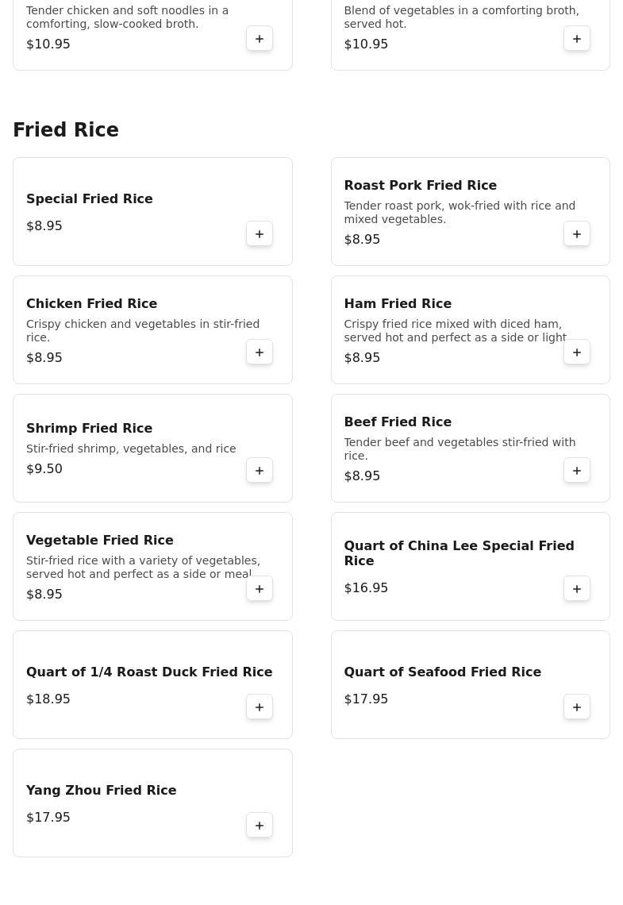Add Quart of China Lee Special Fried Rice

(577, 589)
